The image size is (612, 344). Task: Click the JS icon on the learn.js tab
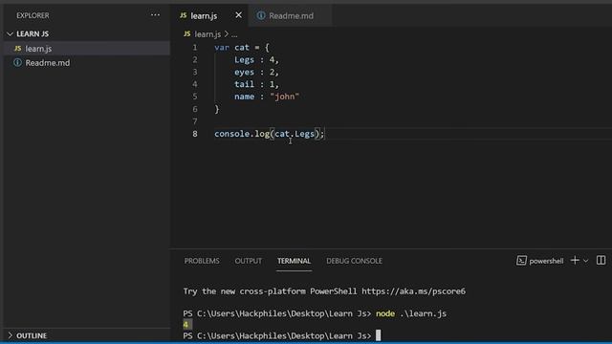pyautogui.click(x=183, y=15)
